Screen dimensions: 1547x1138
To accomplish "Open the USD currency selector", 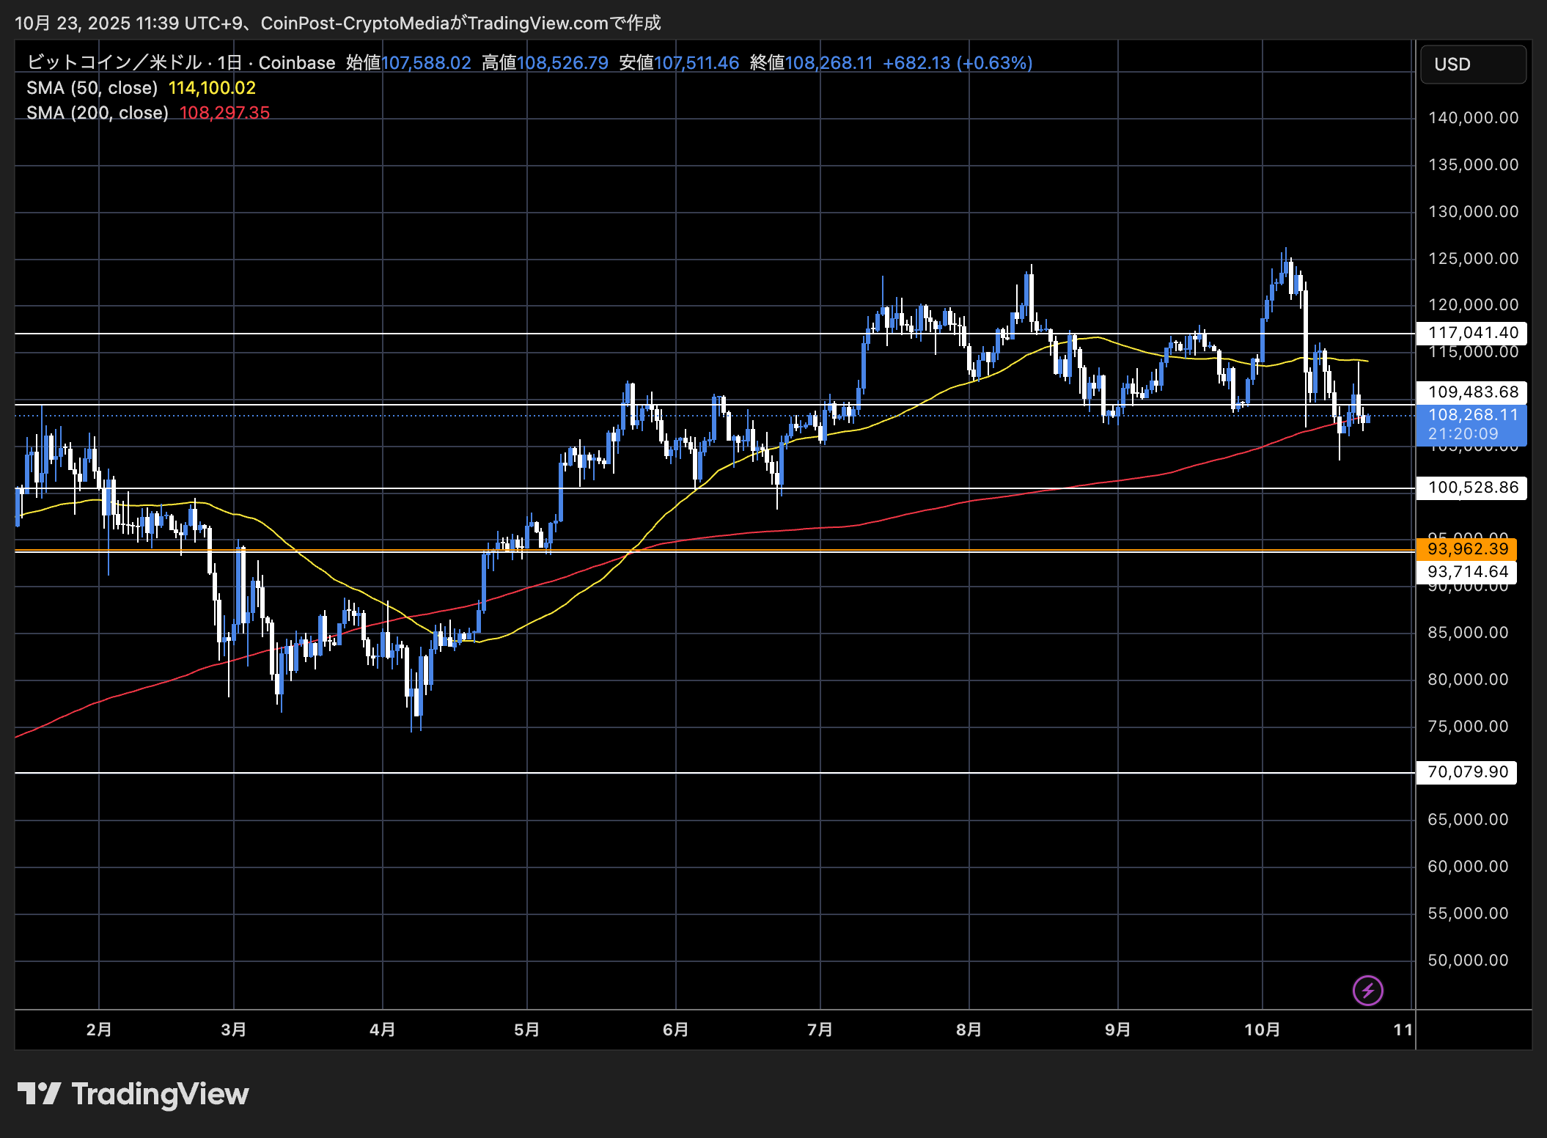I will pos(1472,65).
